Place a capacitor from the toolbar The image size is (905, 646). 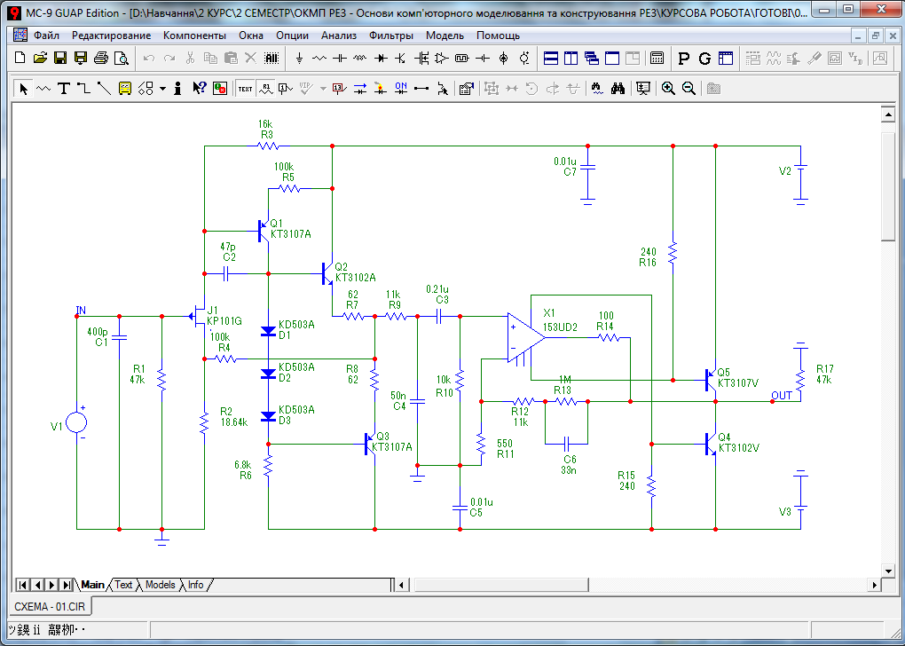339,58
